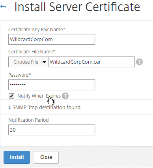Click the Notify When Expires label text
153x168 pixels.
(x=39, y=96)
